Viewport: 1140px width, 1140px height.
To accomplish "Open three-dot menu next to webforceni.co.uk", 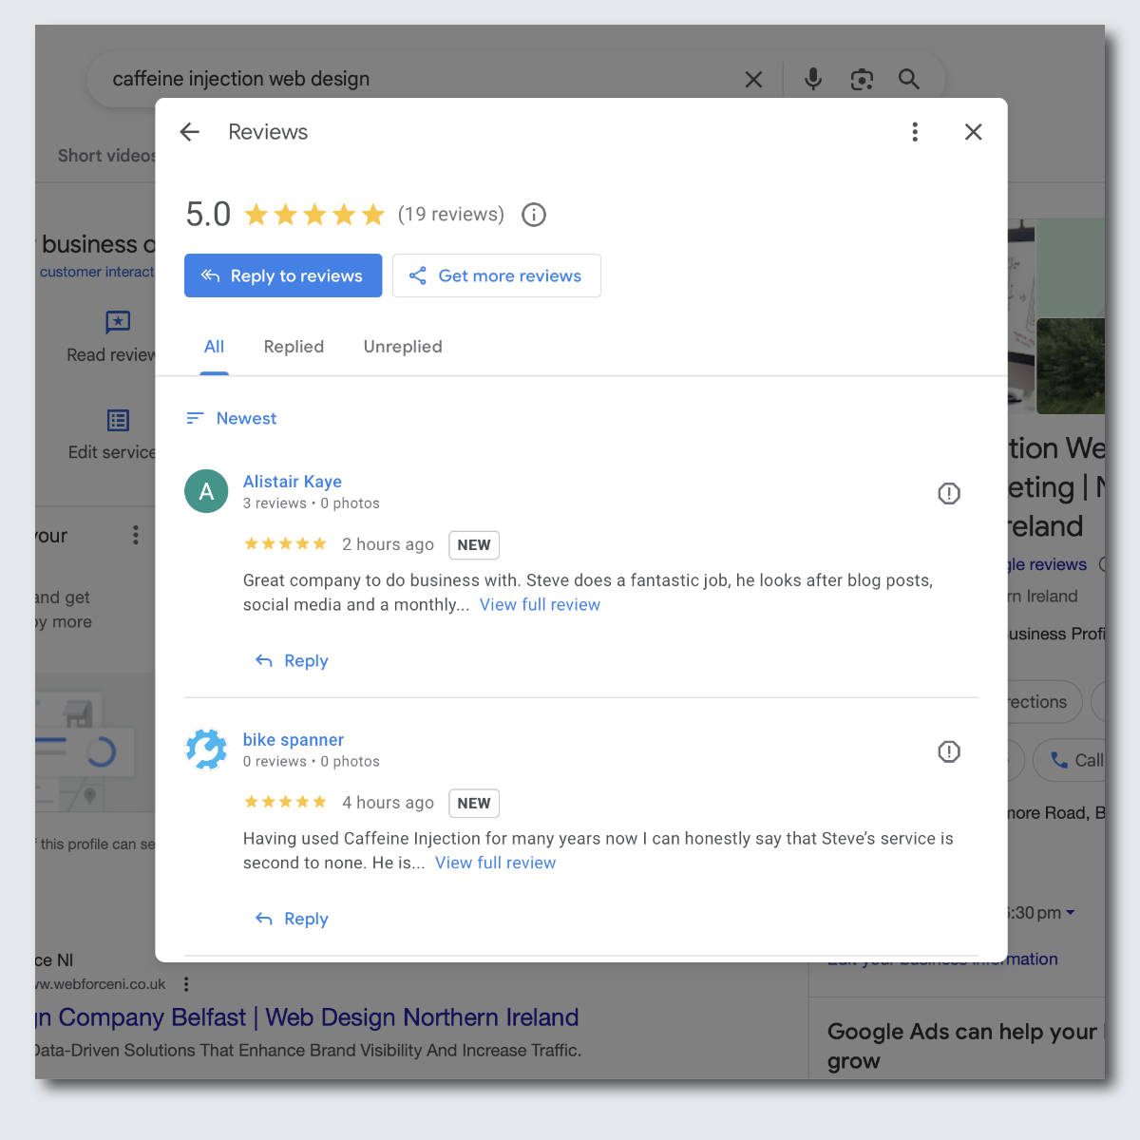I will tap(186, 984).
